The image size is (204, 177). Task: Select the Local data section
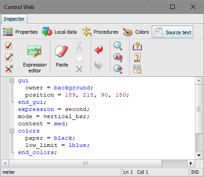(59, 32)
